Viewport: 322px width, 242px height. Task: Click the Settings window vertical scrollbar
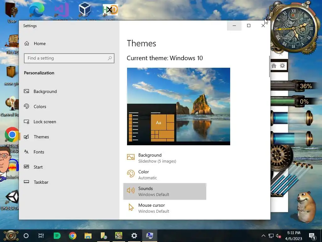pyautogui.click(x=269, y=66)
